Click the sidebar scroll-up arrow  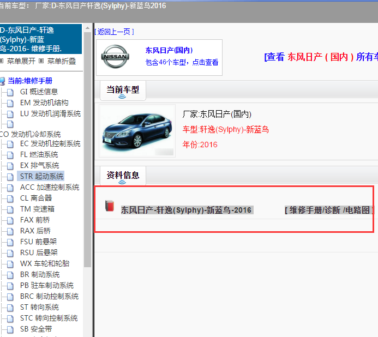(87, 28)
